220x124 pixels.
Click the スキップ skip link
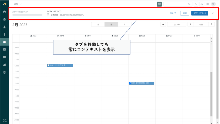pyautogui.click(x=173, y=13)
